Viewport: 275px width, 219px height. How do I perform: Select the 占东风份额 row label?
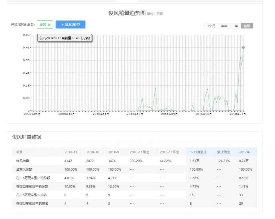24,169
